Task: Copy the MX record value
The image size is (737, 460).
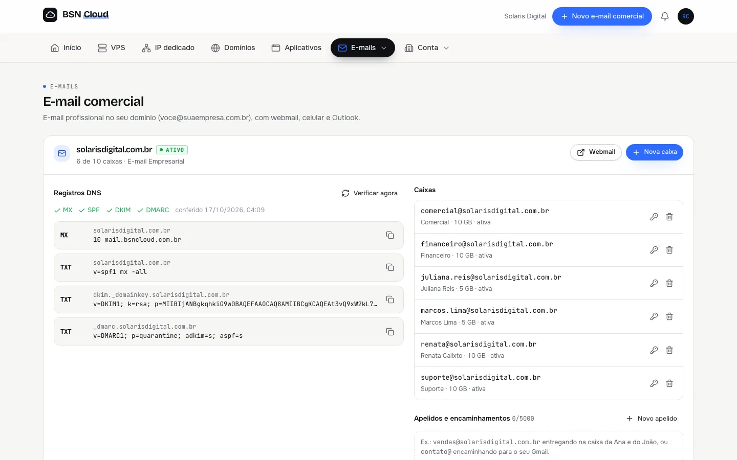Action: (390, 235)
